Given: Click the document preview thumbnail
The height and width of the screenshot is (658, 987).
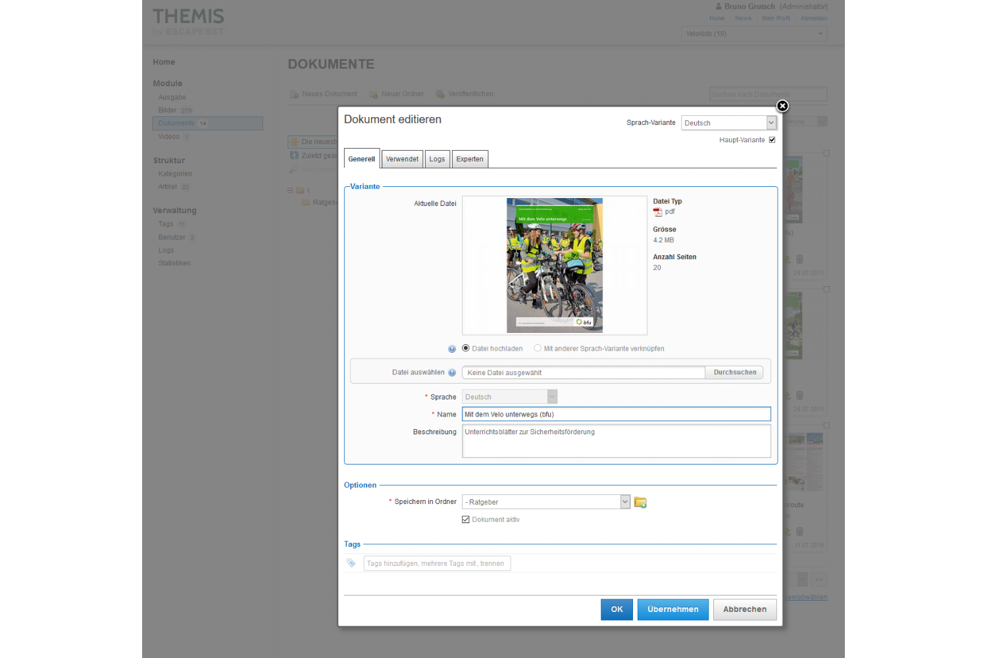Looking at the screenshot, I should coord(555,265).
